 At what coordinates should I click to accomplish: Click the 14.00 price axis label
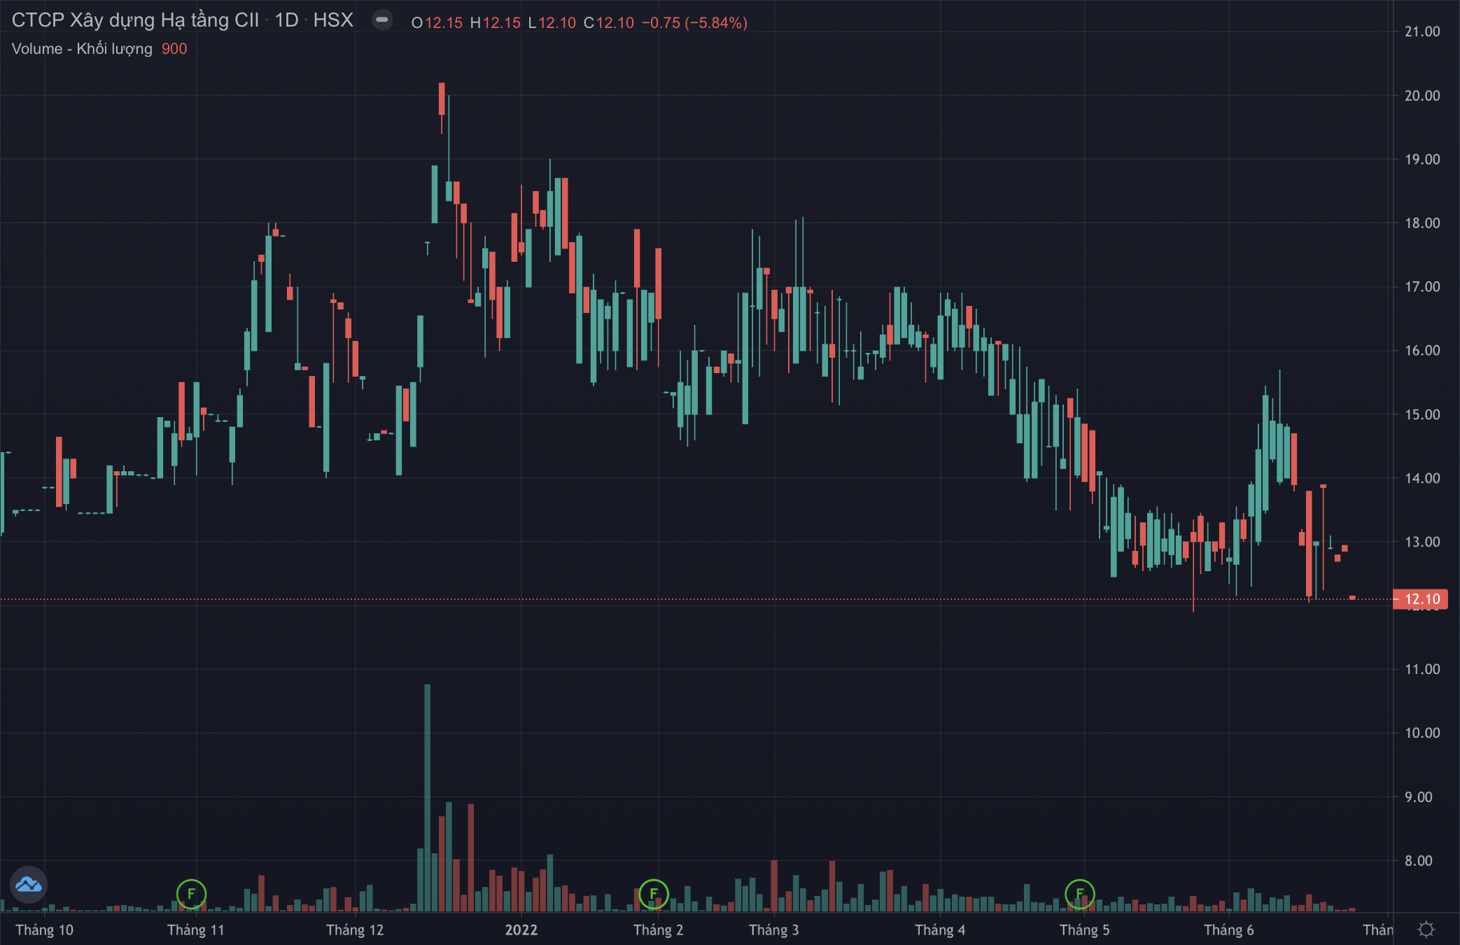point(1422,478)
